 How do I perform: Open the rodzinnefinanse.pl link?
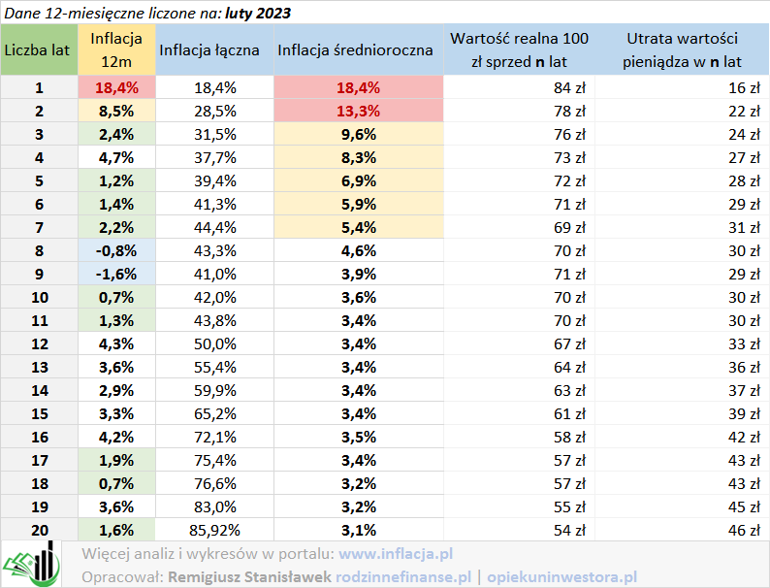403,576
